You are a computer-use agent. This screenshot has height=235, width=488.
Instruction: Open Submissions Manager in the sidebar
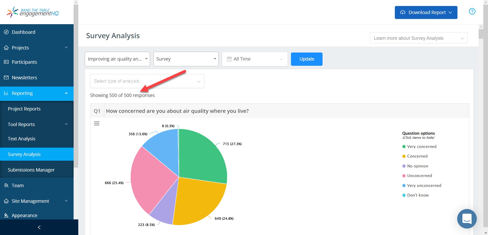tap(31, 170)
